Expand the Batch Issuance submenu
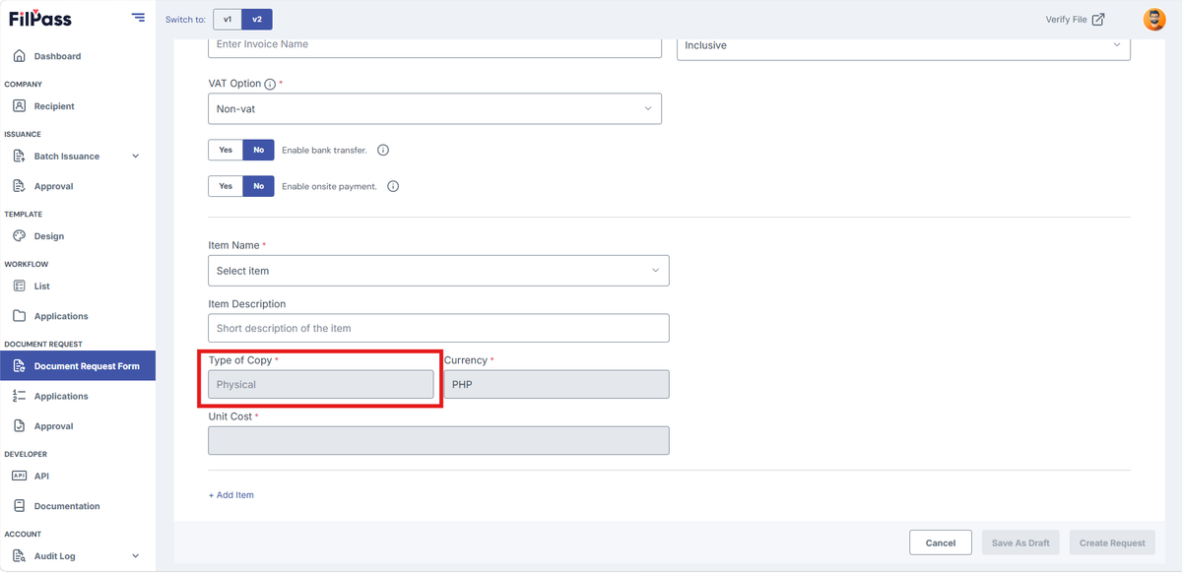The width and height of the screenshot is (1182, 573). click(x=136, y=156)
